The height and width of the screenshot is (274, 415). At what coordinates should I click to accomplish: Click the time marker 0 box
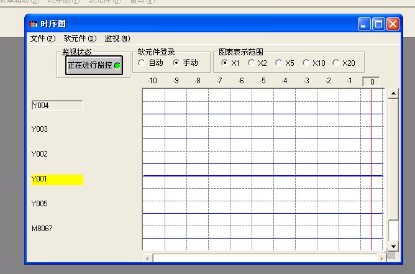(x=371, y=81)
